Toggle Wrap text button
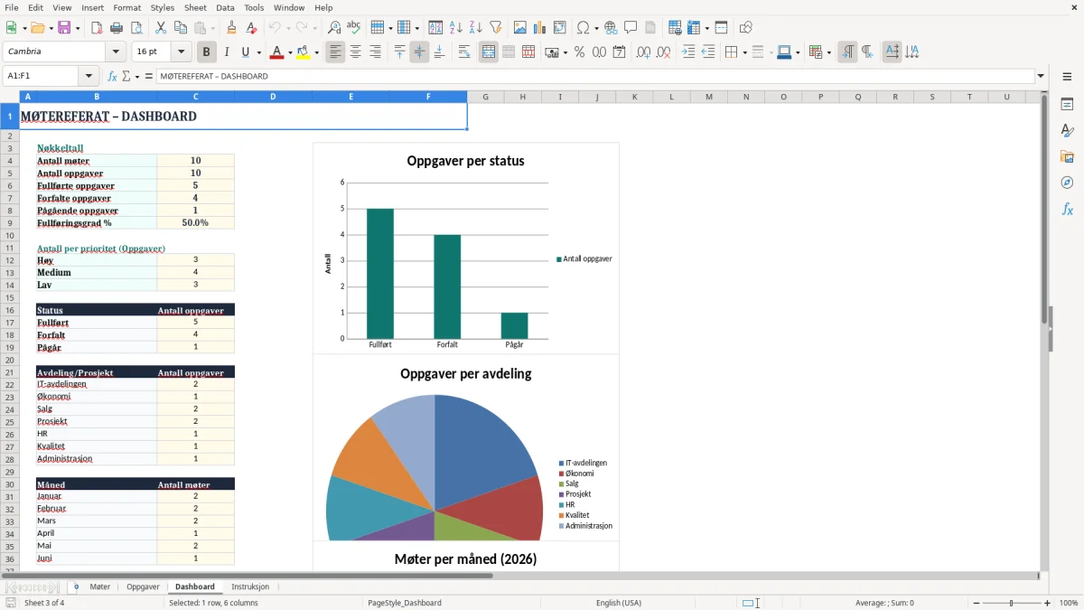The height and width of the screenshot is (610, 1084). [464, 52]
